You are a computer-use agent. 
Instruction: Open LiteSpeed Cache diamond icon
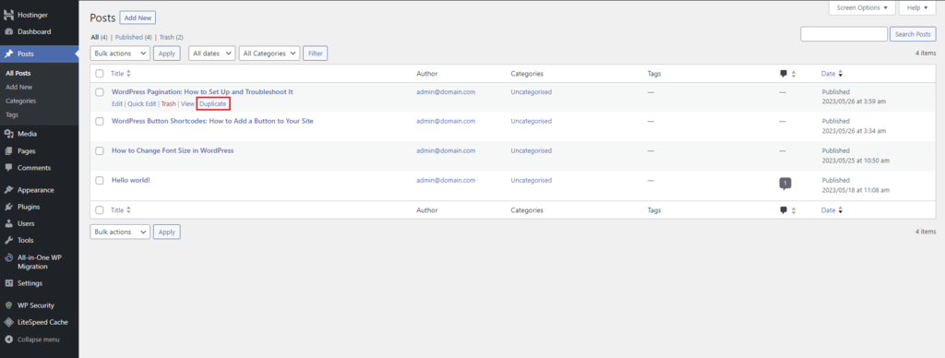pos(8,322)
